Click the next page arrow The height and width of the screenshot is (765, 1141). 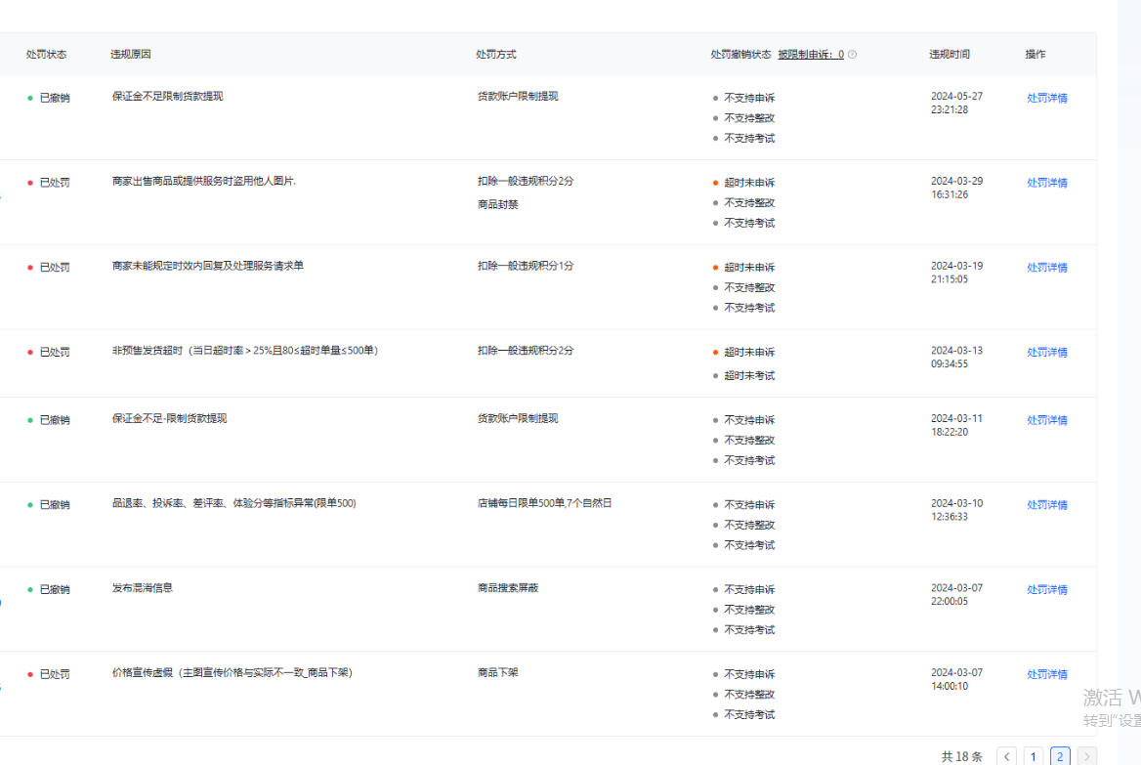point(1086,756)
